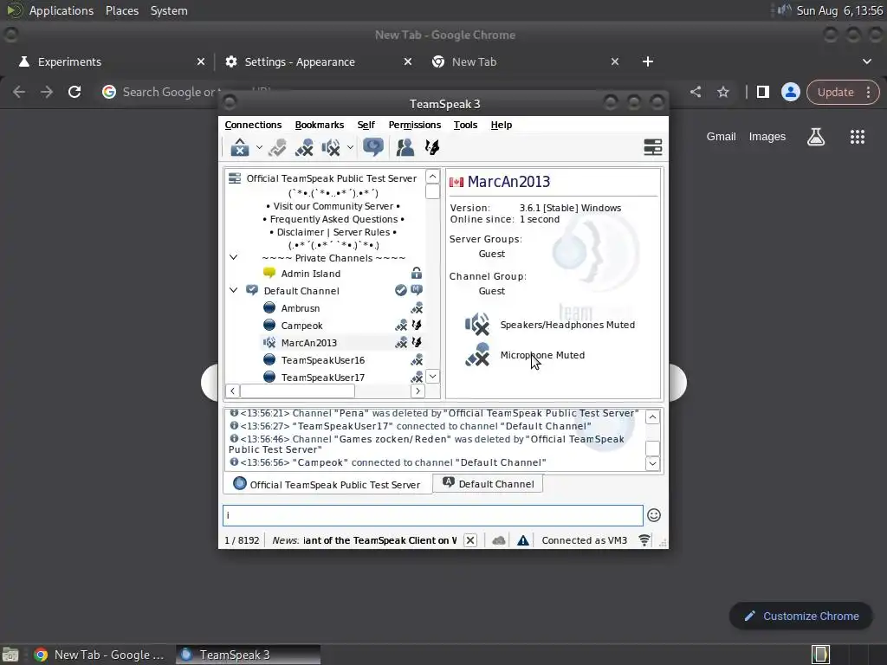This screenshot has width=887, height=665.
Task: Click the toolbar icon right of Contacts
Action: pos(432,147)
